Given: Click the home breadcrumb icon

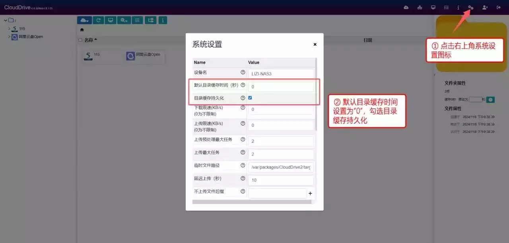Looking at the screenshot, I should click(x=82, y=30).
